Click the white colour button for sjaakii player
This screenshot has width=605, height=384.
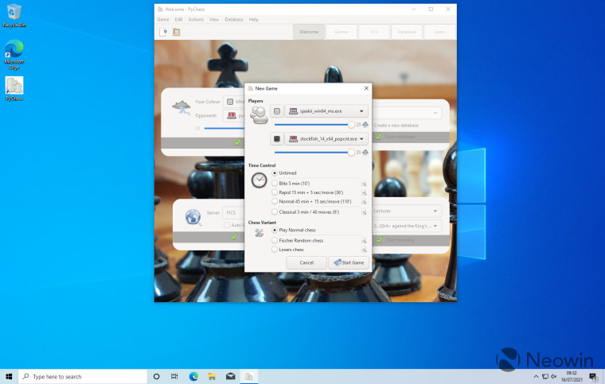click(x=277, y=111)
